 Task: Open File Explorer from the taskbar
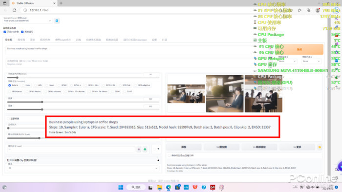click(x=160, y=187)
